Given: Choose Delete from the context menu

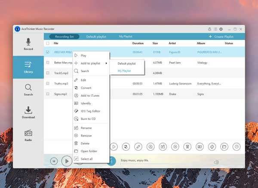Looking at the screenshot, I should (91, 143).
